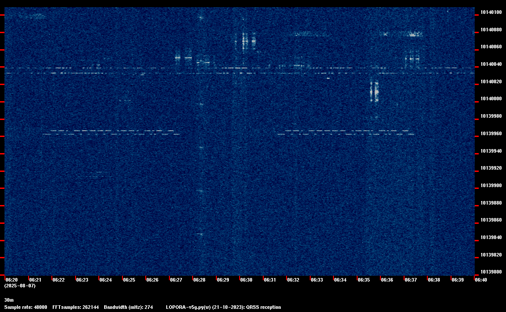Click the 06:24 time label
This screenshot has width=506, height=312.
tap(105, 280)
